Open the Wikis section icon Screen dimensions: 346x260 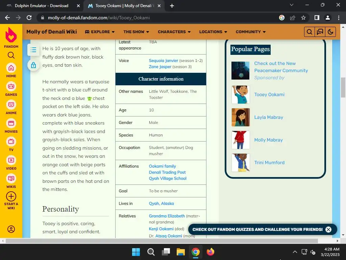11,178
